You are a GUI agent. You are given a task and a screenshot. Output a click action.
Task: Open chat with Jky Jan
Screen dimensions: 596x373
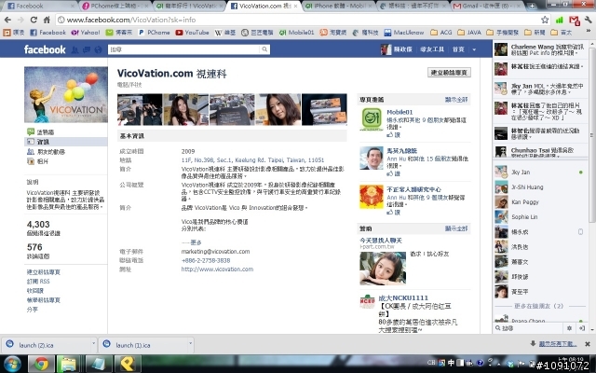tap(539, 172)
